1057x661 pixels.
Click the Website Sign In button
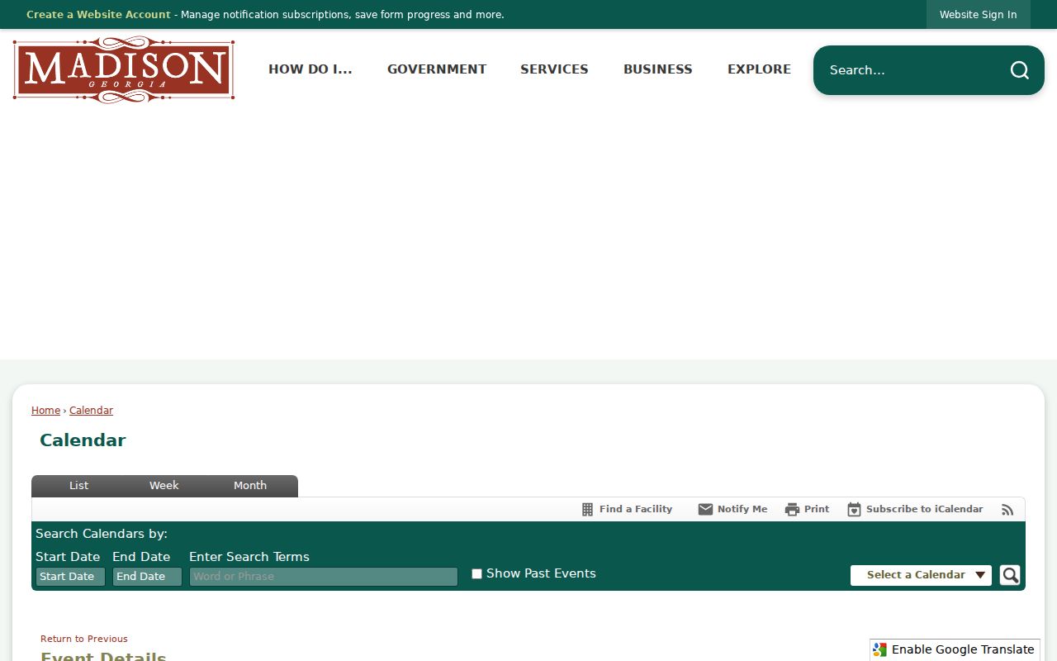click(x=978, y=15)
